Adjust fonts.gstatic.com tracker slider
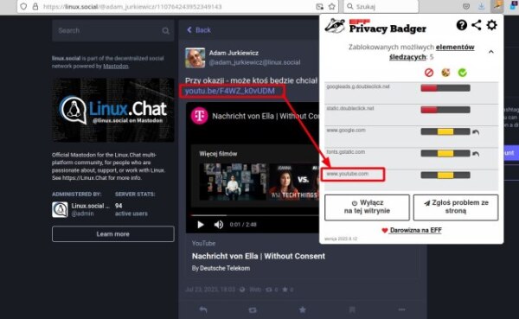 445,154
